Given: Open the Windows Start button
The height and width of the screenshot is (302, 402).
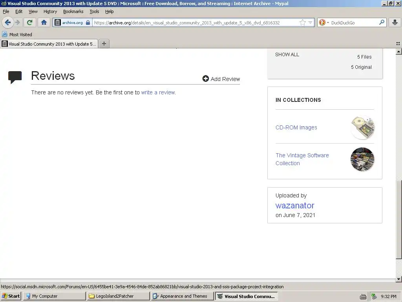Looking at the screenshot, I should pos(11,296).
